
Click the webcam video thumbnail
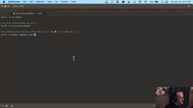(174, 97)
